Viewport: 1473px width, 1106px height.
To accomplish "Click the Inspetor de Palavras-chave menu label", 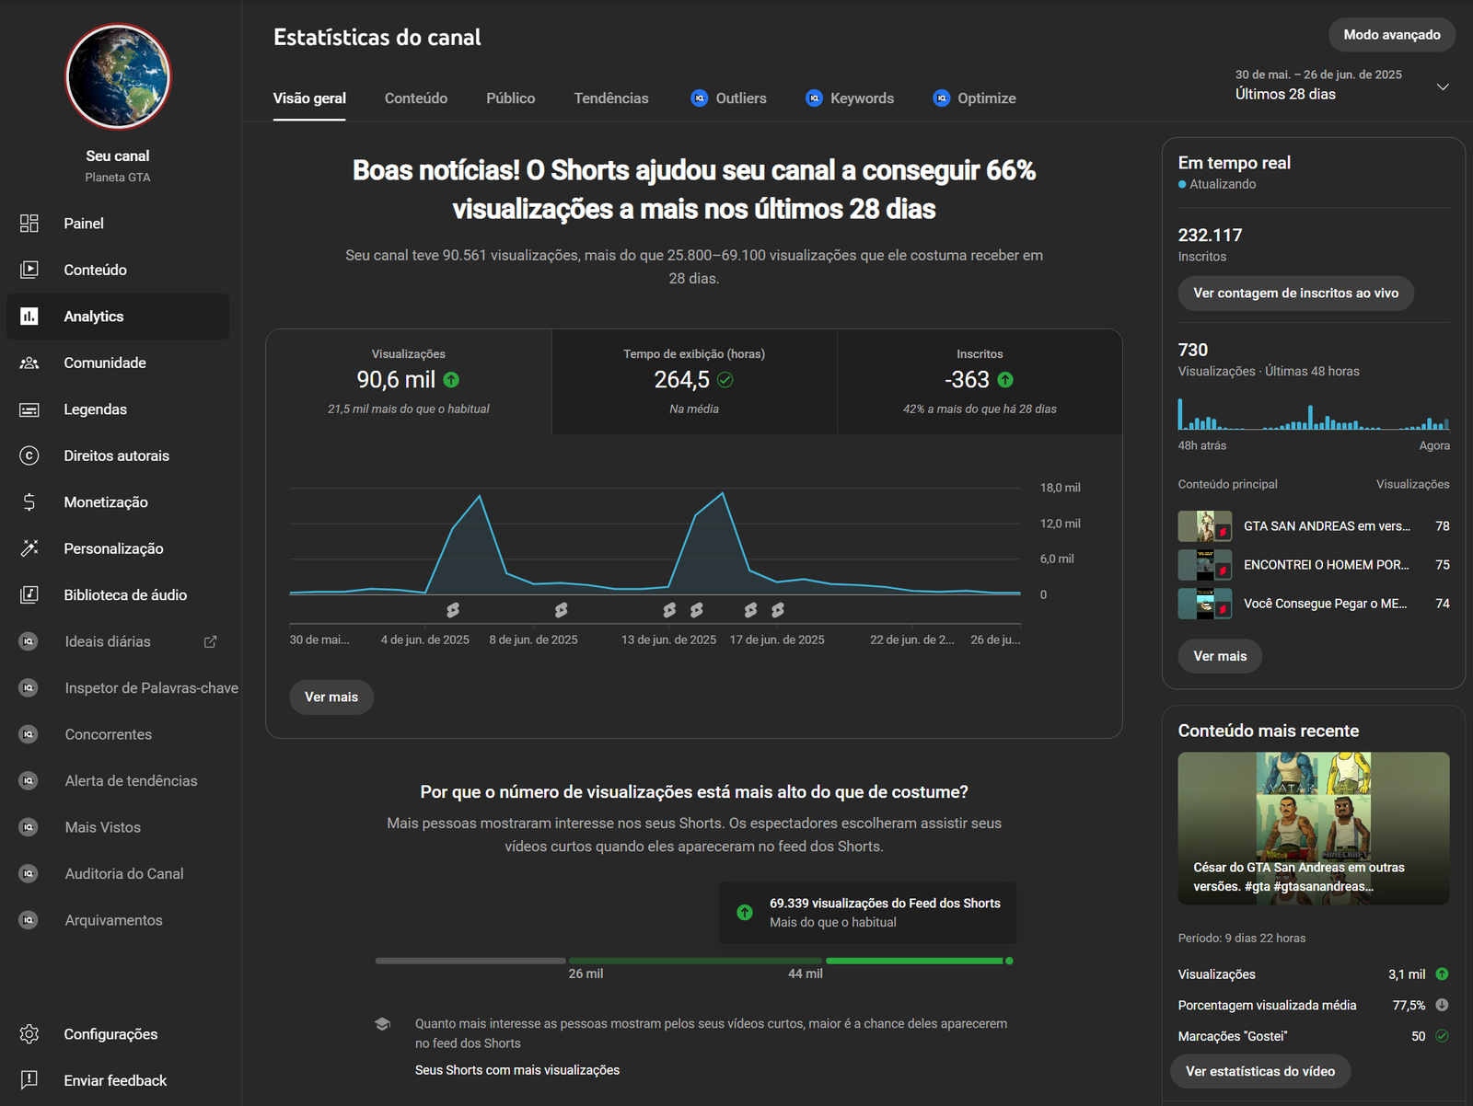I will coord(152,688).
